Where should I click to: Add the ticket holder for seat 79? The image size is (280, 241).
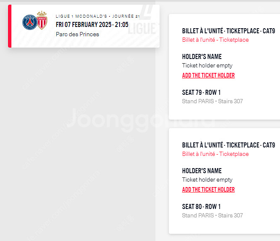click(x=208, y=75)
